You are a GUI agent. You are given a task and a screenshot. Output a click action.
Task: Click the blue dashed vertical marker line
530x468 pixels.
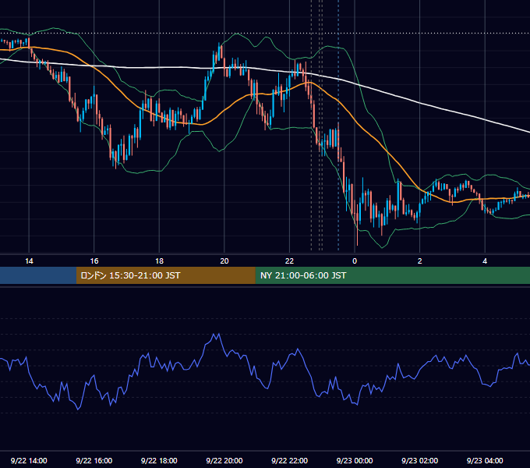(x=338, y=125)
